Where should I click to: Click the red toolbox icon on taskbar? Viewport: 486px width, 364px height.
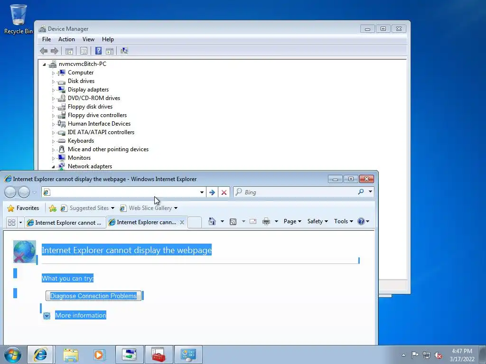(x=159, y=355)
